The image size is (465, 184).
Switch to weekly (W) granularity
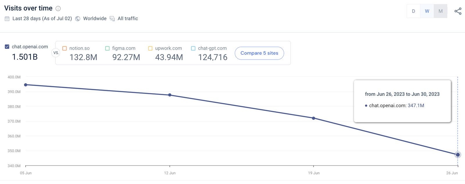point(427,11)
